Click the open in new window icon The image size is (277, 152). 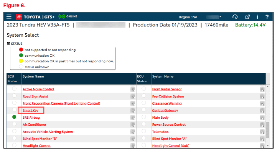point(247,17)
